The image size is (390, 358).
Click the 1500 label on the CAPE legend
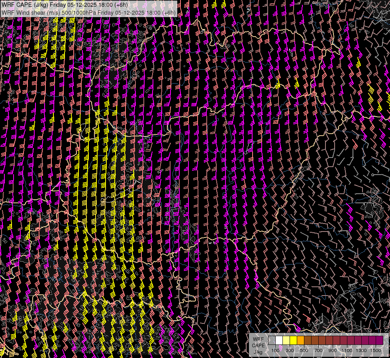(x=376, y=350)
